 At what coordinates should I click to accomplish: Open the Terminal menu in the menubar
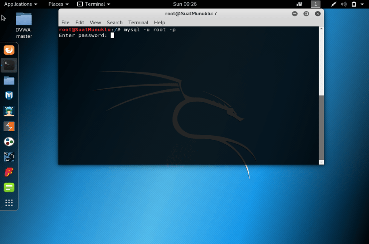pos(138,22)
